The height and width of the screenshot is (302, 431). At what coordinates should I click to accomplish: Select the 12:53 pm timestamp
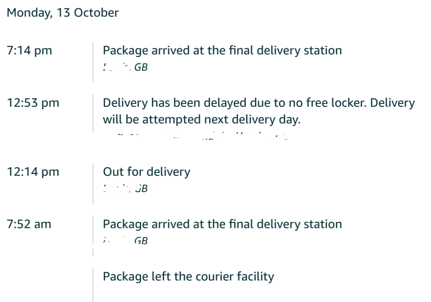pyautogui.click(x=33, y=103)
